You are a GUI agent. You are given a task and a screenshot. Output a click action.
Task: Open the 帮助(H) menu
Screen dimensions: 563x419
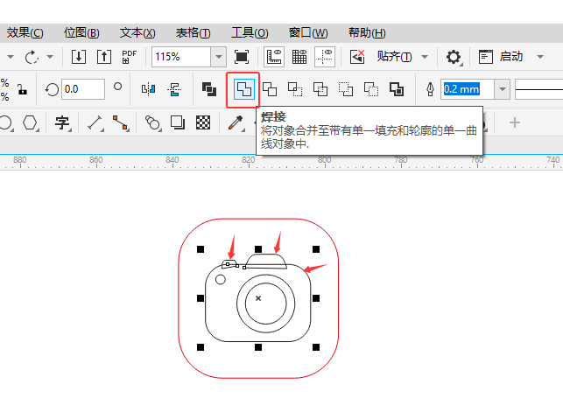click(x=367, y=33)
